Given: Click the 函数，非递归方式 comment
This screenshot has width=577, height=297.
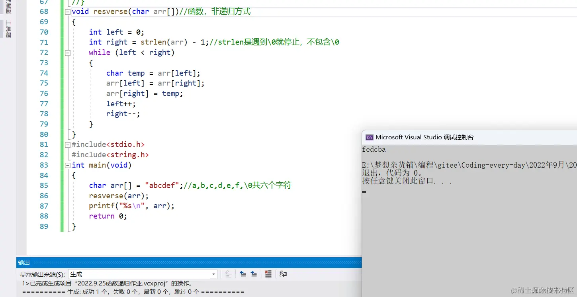Looking at the screenshot, I should (215, 12).
